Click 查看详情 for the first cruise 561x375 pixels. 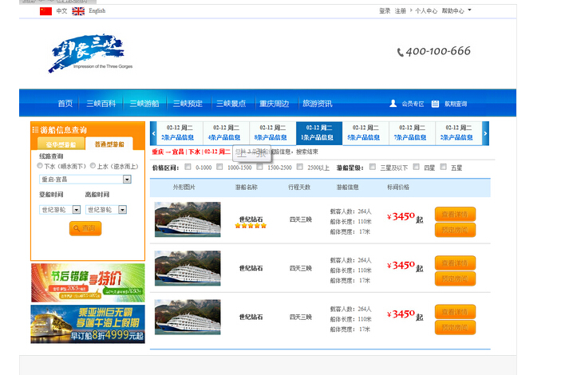click(455, 213)
